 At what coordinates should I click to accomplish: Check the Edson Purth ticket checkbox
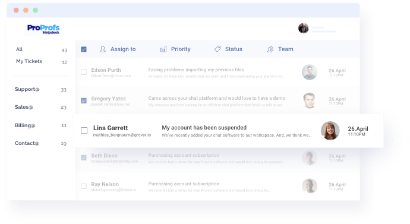(84, 72)
